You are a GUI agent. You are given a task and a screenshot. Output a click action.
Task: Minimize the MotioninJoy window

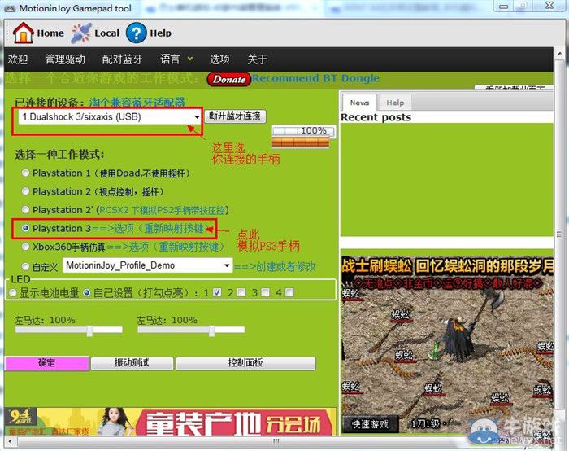pyautogui.click(x=504, y=6)
